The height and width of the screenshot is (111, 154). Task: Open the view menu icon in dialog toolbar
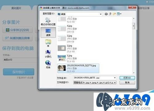(119, 14)
